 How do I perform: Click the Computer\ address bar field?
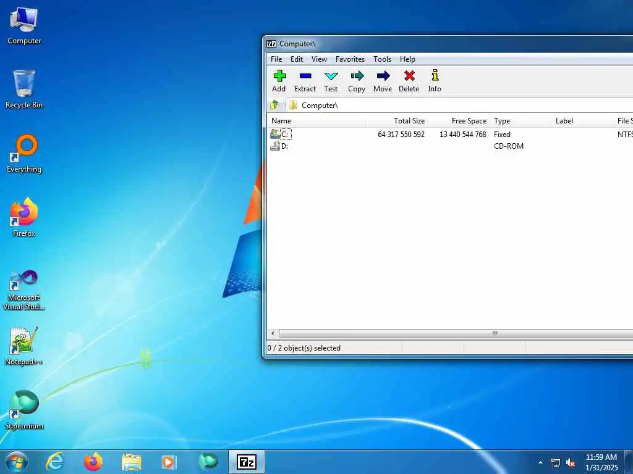pos(459,105)
